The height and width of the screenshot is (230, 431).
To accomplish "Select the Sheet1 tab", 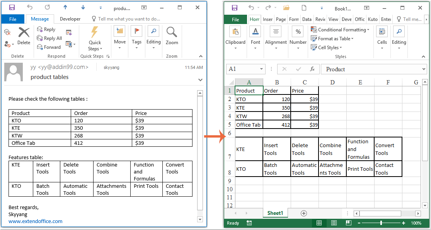I will coord(275,213).
